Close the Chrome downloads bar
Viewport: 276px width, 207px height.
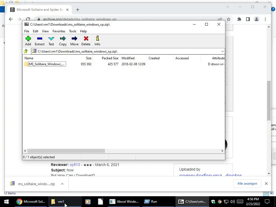[x=266, y=184]
